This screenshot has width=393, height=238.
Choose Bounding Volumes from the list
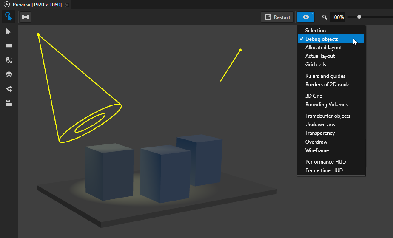(326, 105)
